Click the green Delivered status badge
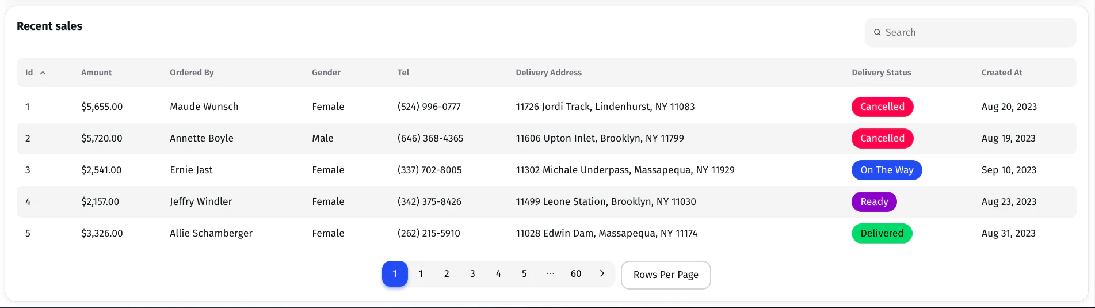This screenshot has height=308, width=1095. click(882, 233)
